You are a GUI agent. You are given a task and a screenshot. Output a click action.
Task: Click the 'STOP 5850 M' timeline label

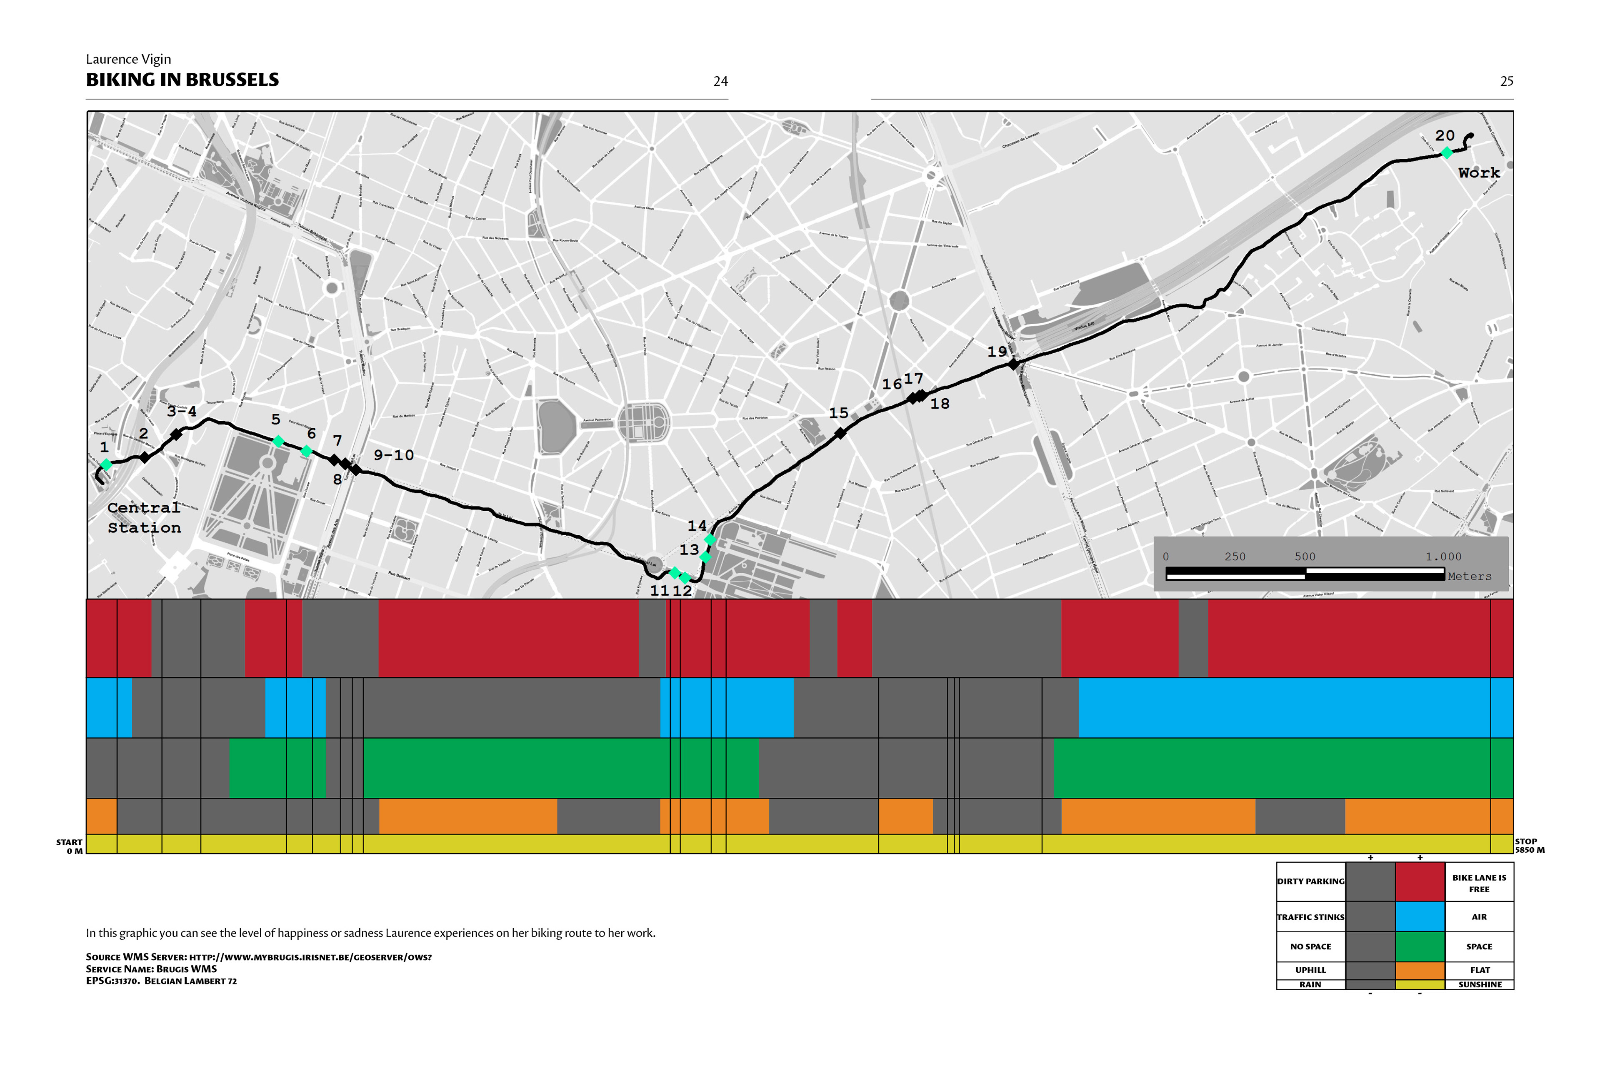tap(1529, 846)
